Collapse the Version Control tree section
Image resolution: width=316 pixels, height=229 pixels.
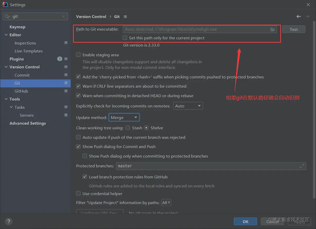(x=6, y=67)
